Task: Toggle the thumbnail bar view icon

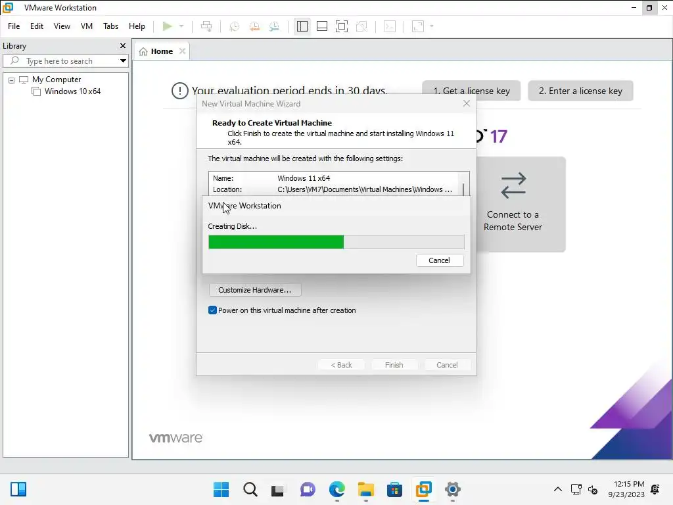Action: (x=322, y=26)
